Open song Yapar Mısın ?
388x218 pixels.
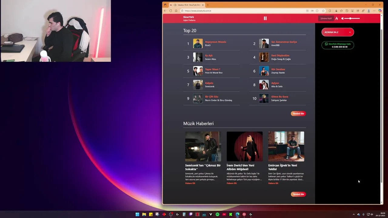pyautogui.click(x=212, y=69)
